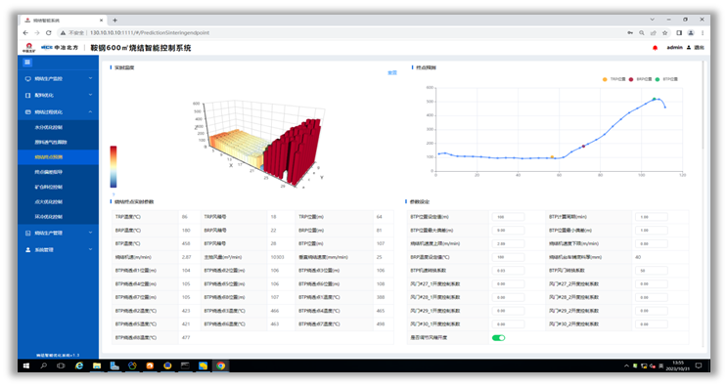Launch Internet Explorer from the taskbar
This screenshot has height=387, width=728.
pos(79,365)
